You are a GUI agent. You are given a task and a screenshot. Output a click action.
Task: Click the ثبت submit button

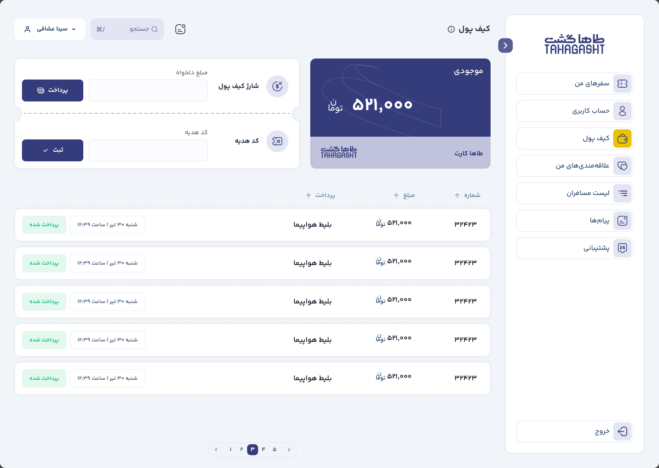coord(53,150)
